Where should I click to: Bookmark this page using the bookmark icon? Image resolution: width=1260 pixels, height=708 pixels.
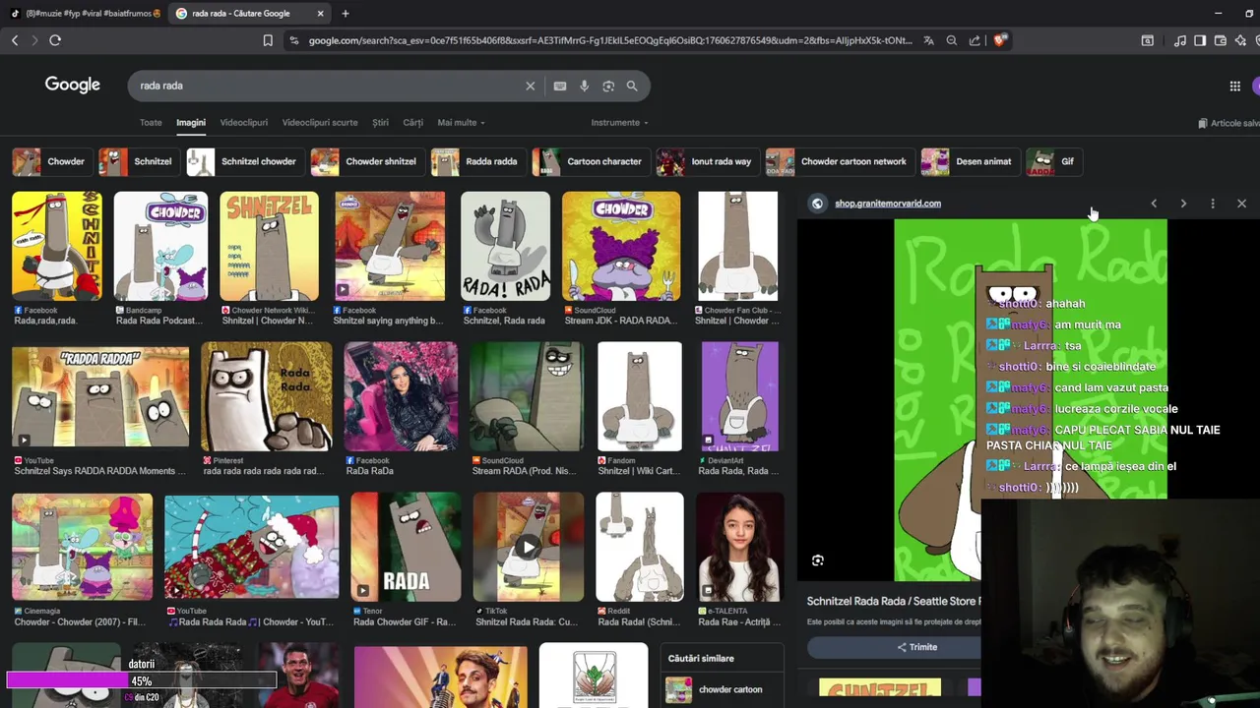click(x=268, y=40)
